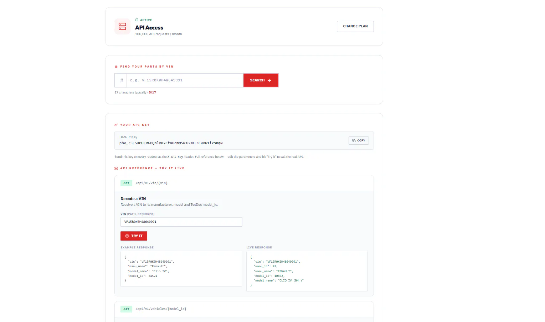Click the /api/v1/vin/{vin} endpoint path

pyautogui.click(x=151, y=183)
